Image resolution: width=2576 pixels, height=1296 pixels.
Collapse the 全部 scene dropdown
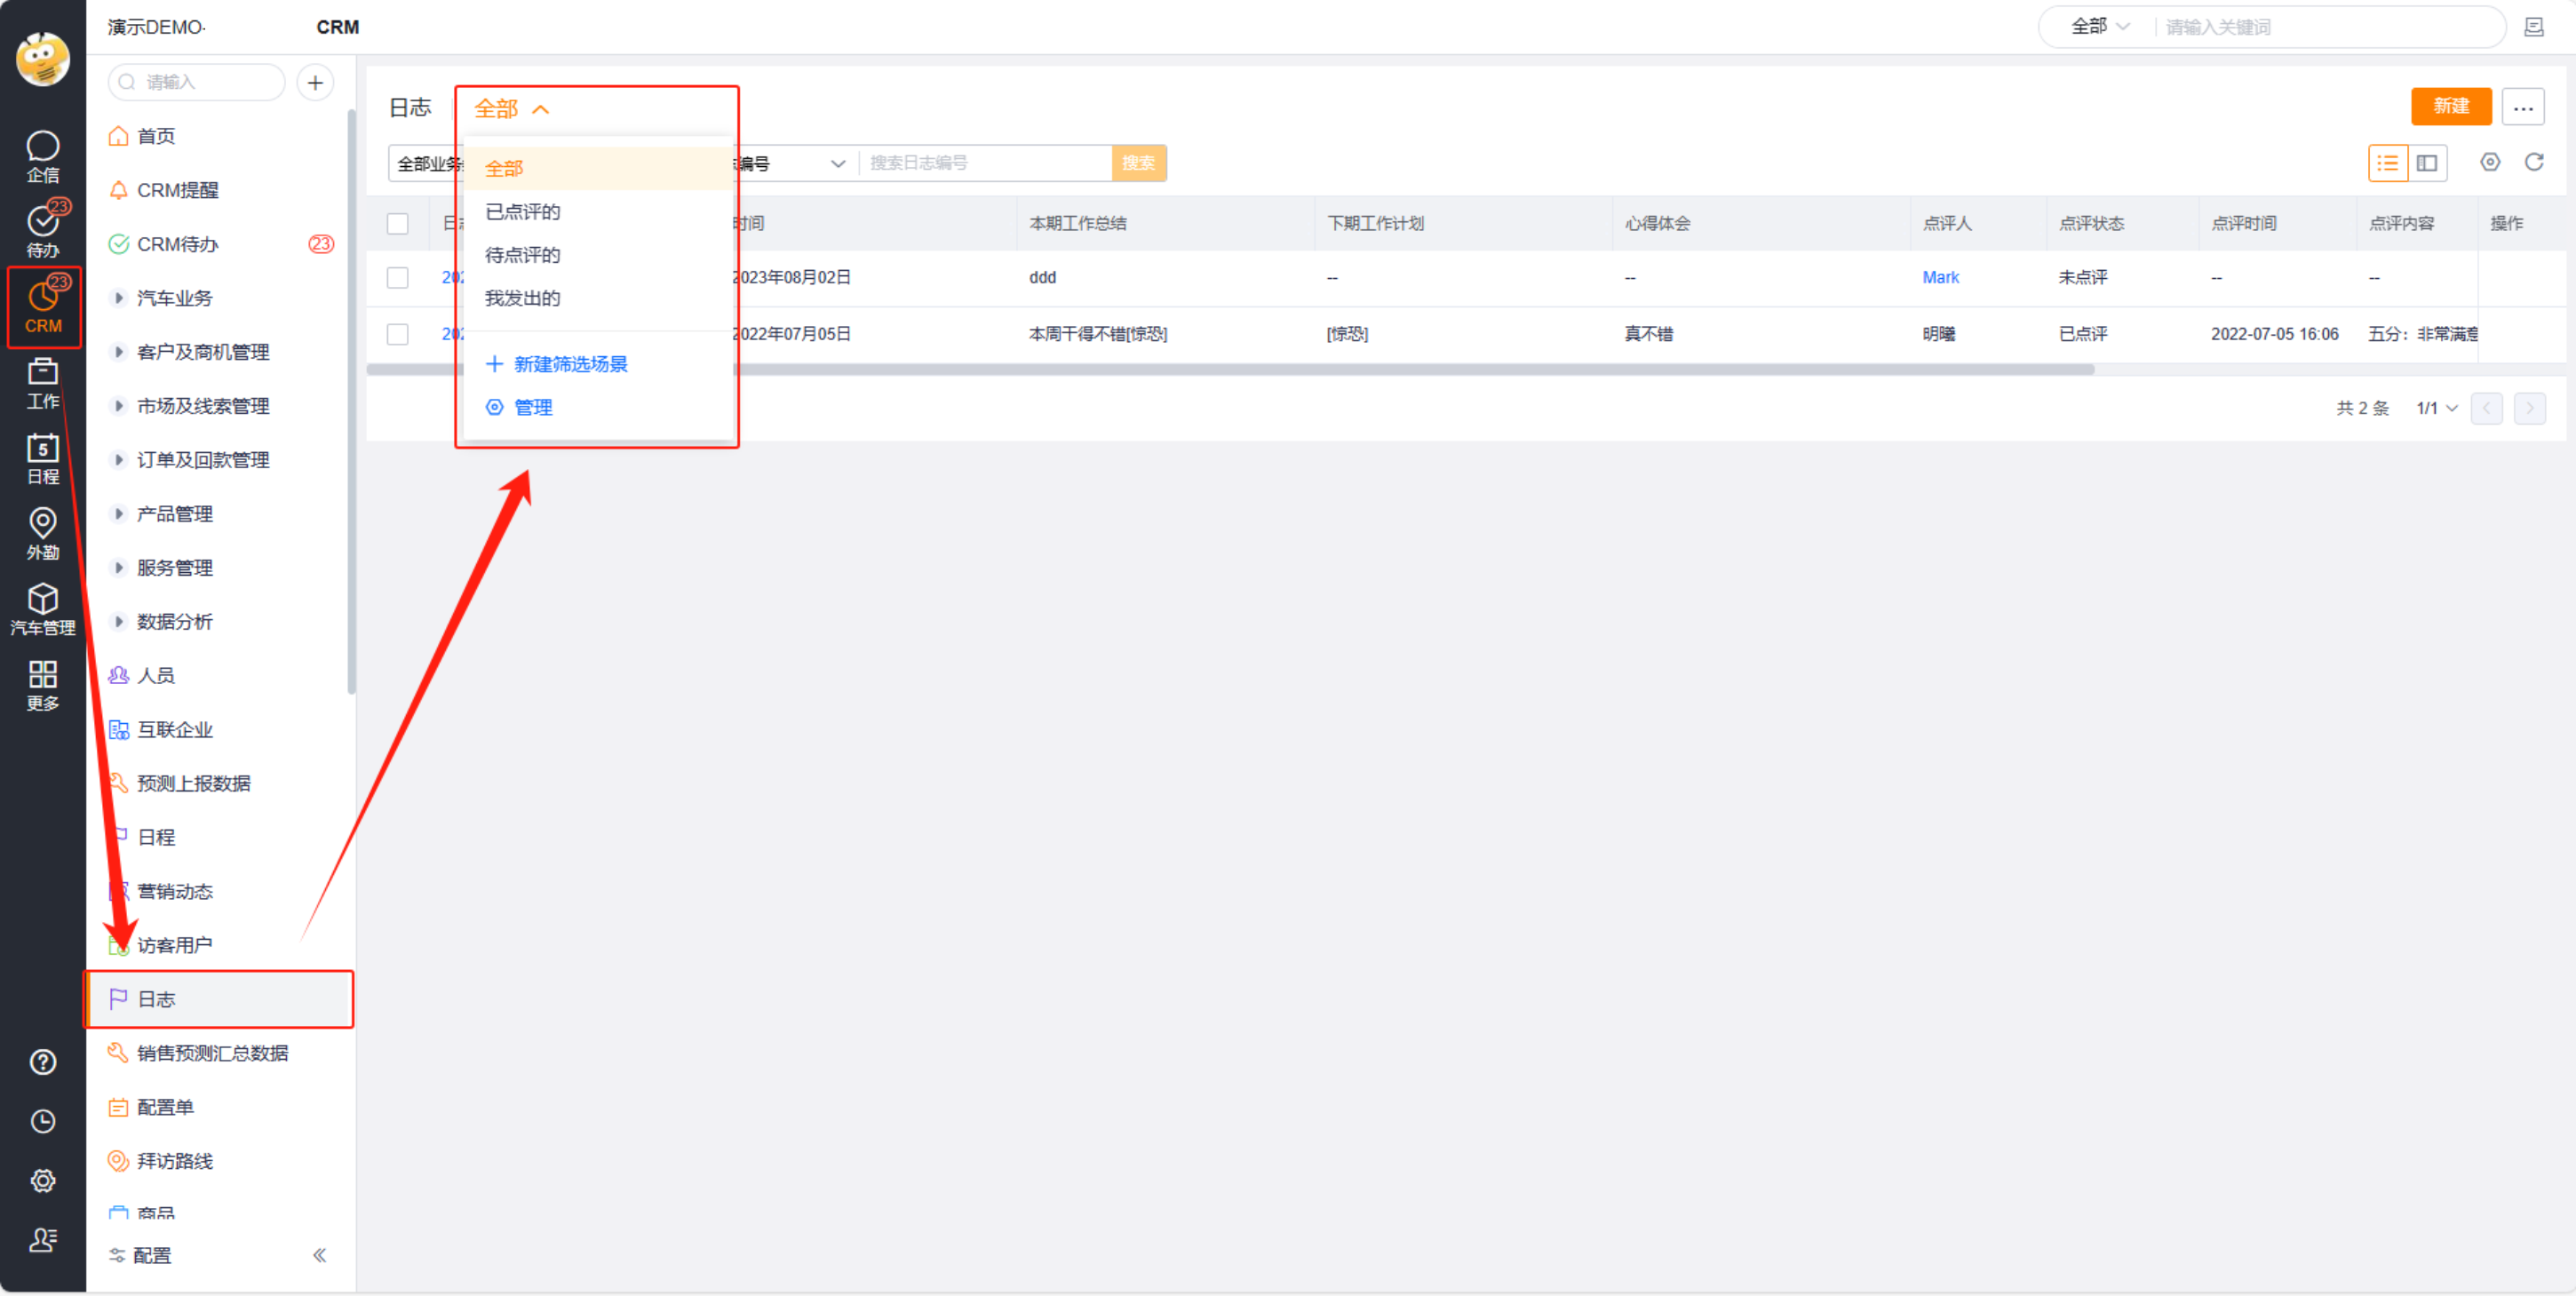coord(512,109)
